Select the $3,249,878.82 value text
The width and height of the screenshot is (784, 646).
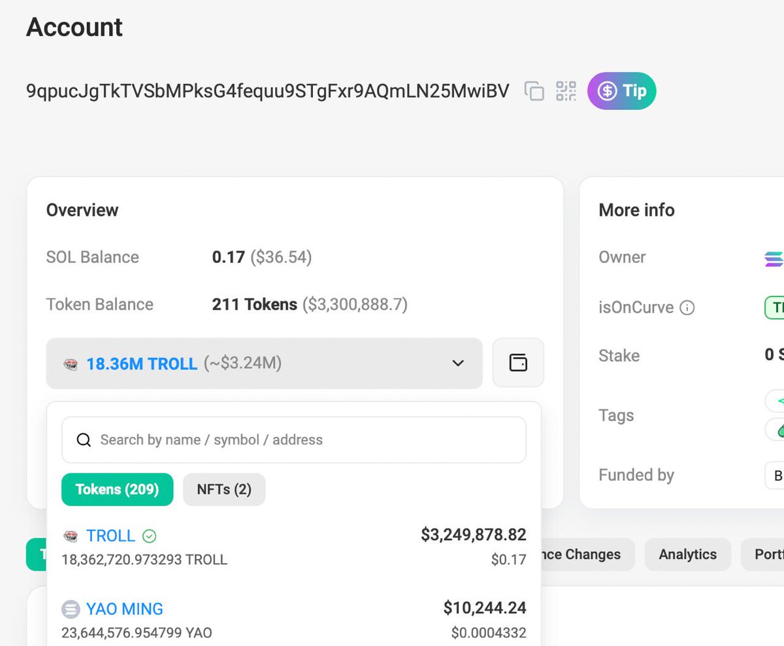point(474,535)
